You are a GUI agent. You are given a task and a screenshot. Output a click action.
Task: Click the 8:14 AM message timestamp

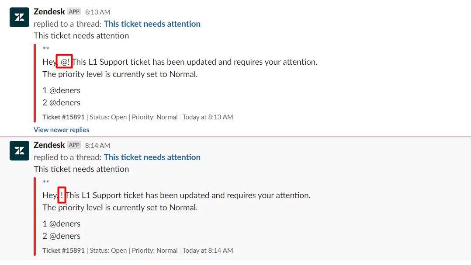pos(97,146)
